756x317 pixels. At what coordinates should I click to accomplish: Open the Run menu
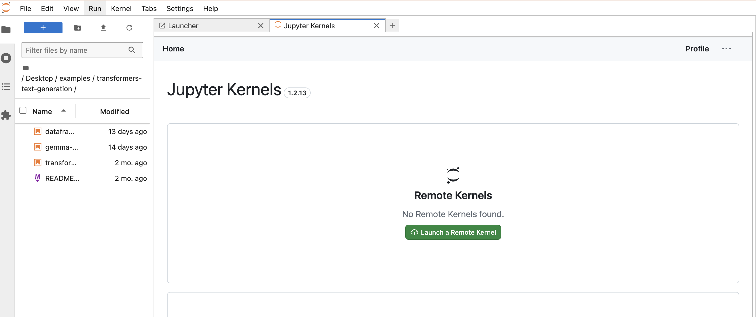[x=95, y=9]
